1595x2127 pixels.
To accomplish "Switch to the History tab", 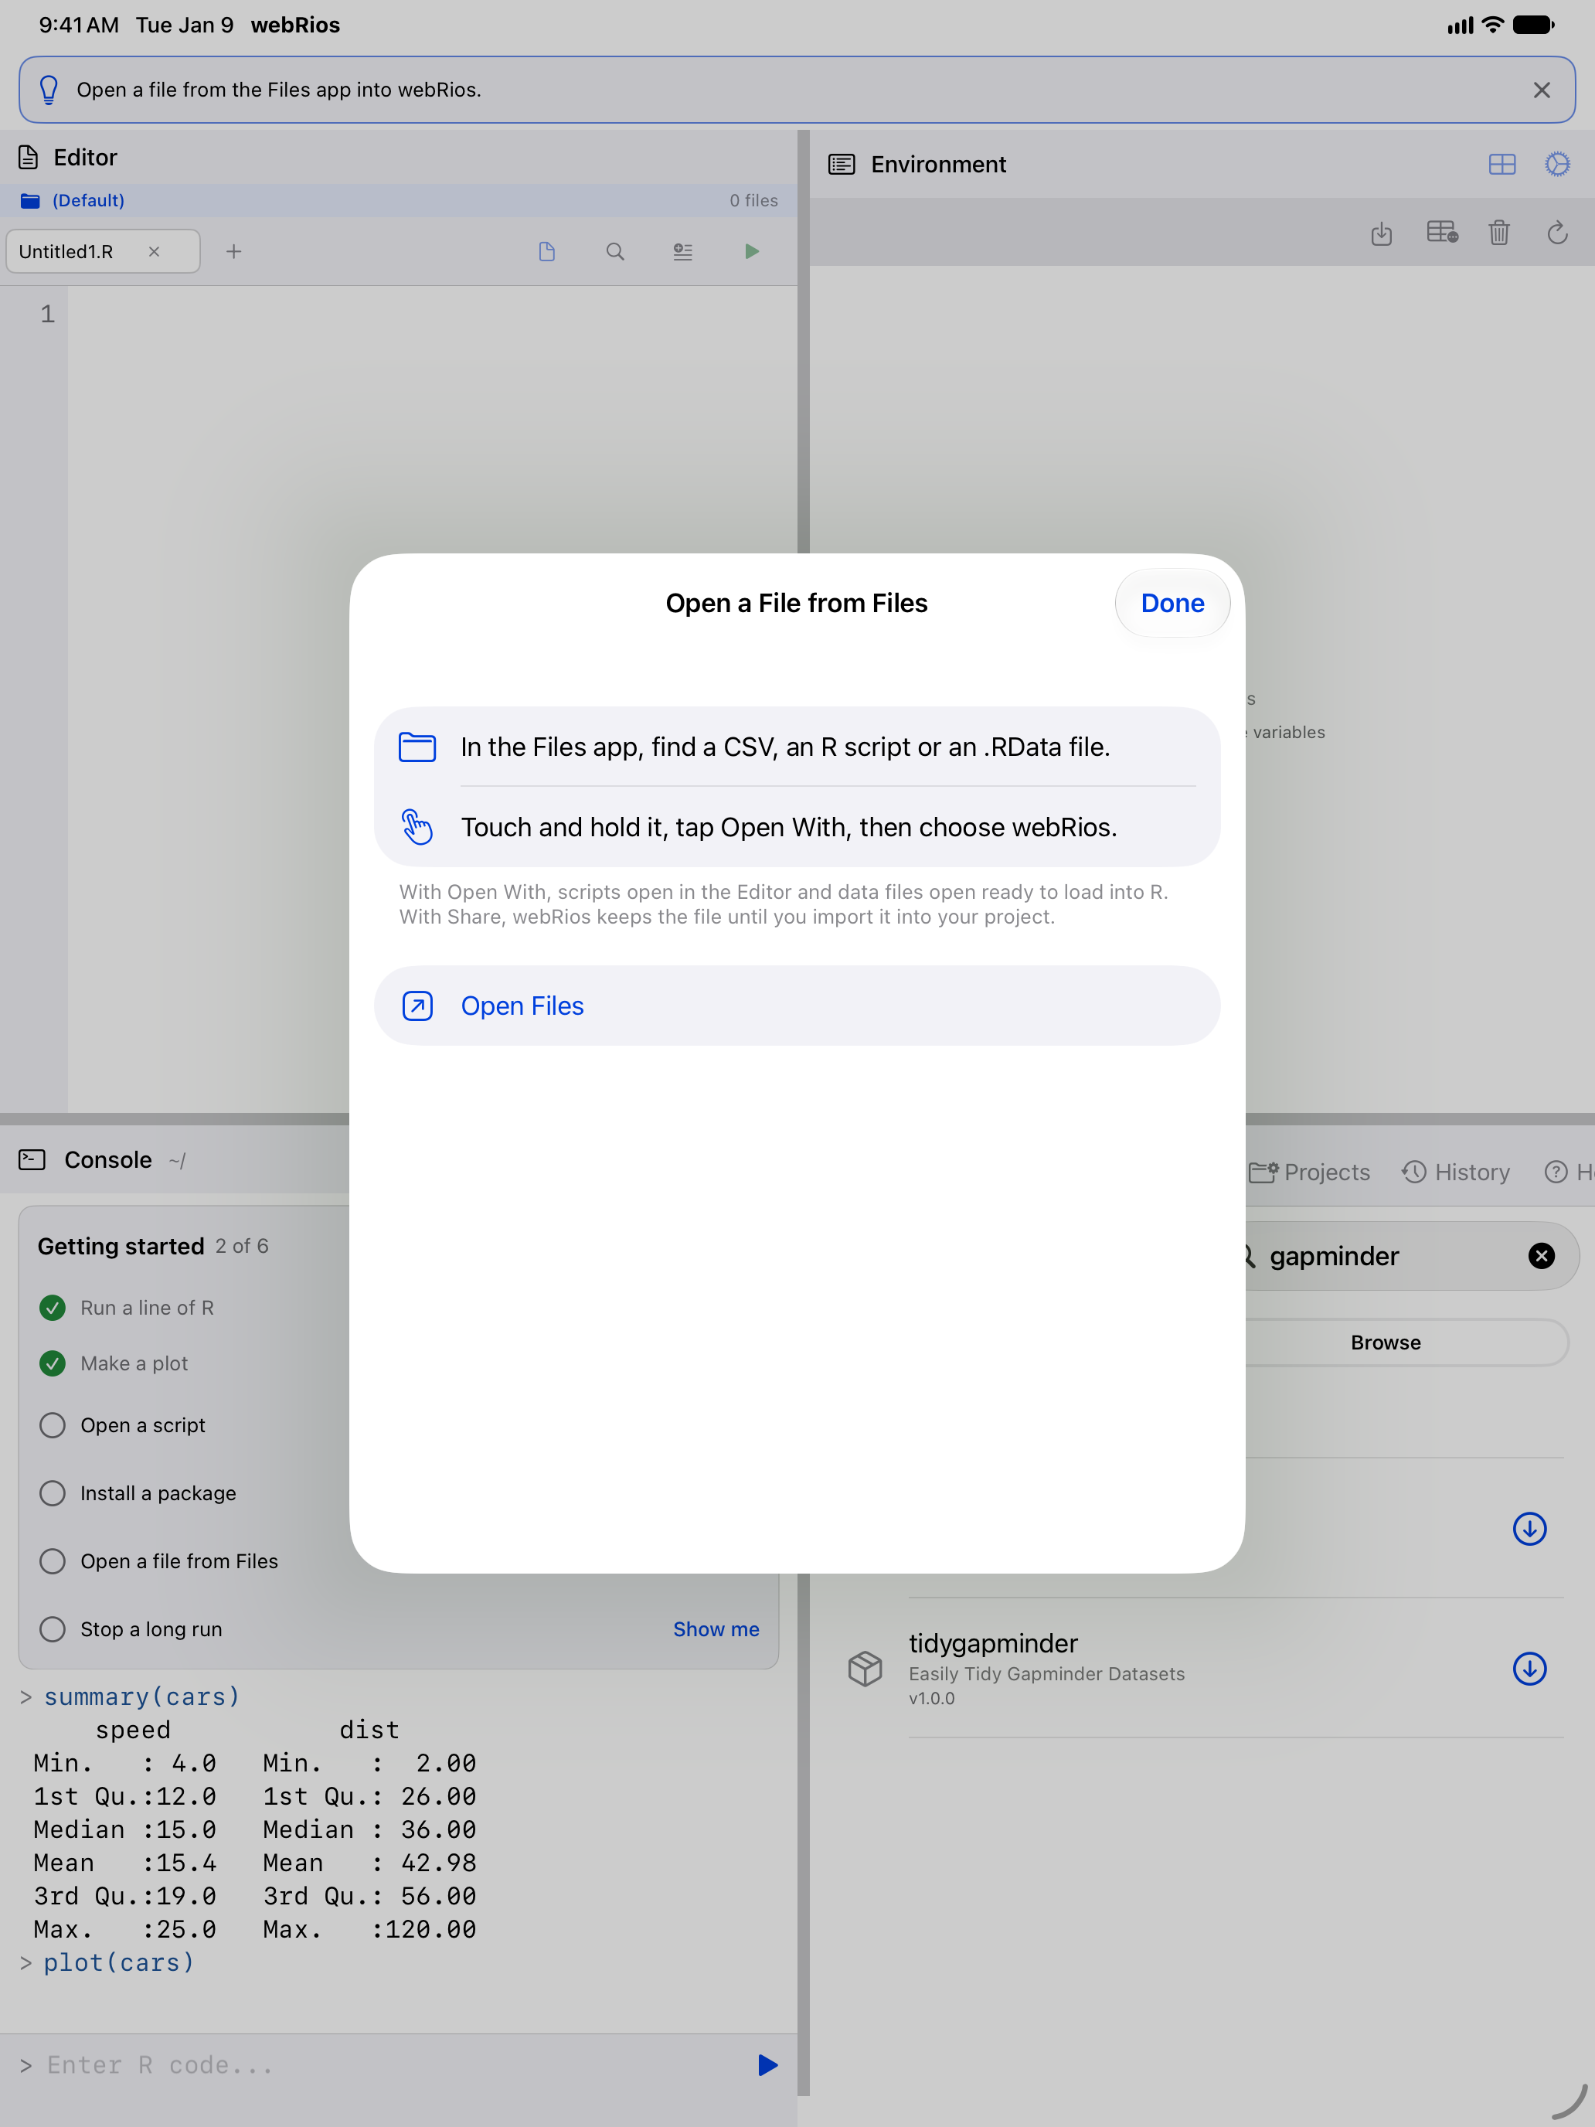I will pyautogui.click(x=1456, y=1172).
